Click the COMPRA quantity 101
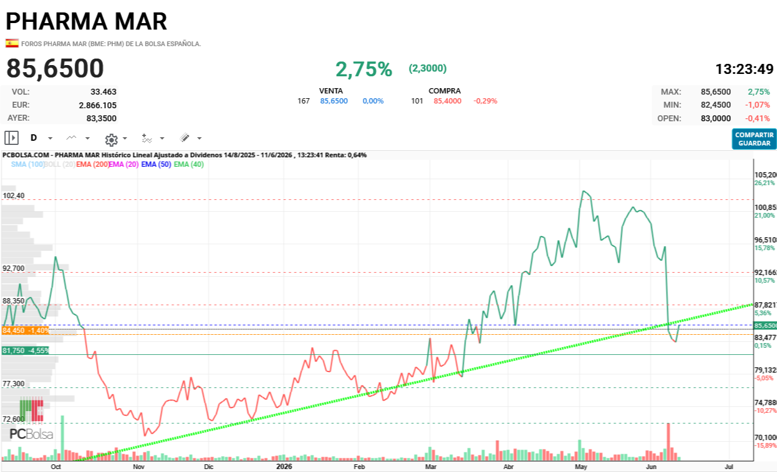 [417, 101]
